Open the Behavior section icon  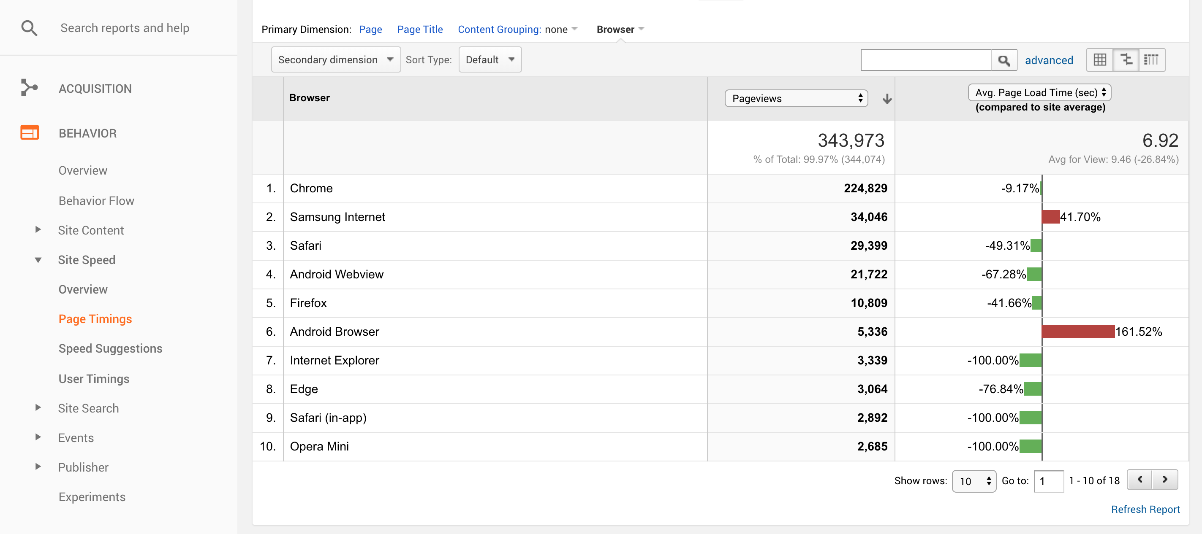pyautogui.click(x=30, y=133)
